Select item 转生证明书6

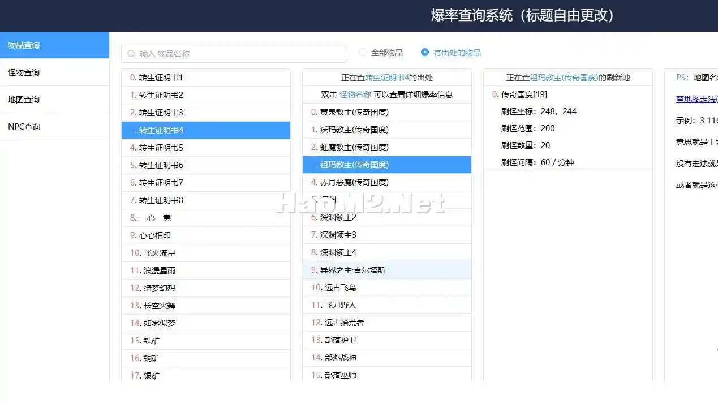[x=206, y=165]
